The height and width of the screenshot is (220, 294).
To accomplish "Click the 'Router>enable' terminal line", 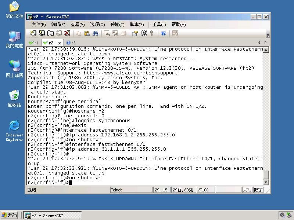I will coord(47,97).
